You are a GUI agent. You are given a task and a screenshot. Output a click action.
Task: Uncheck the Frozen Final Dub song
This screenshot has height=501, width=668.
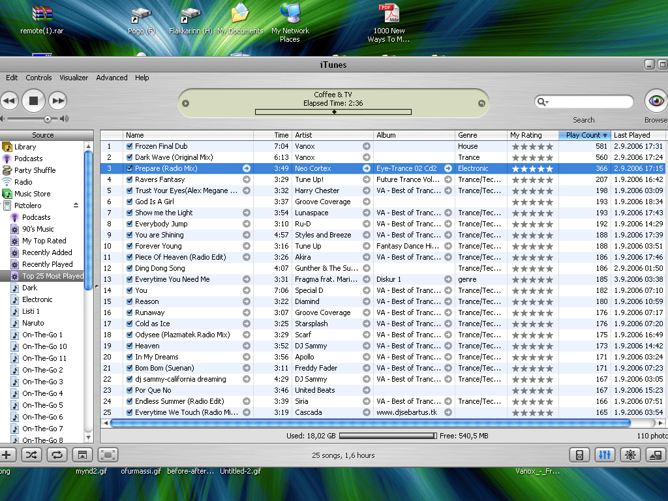coord(130,146)
